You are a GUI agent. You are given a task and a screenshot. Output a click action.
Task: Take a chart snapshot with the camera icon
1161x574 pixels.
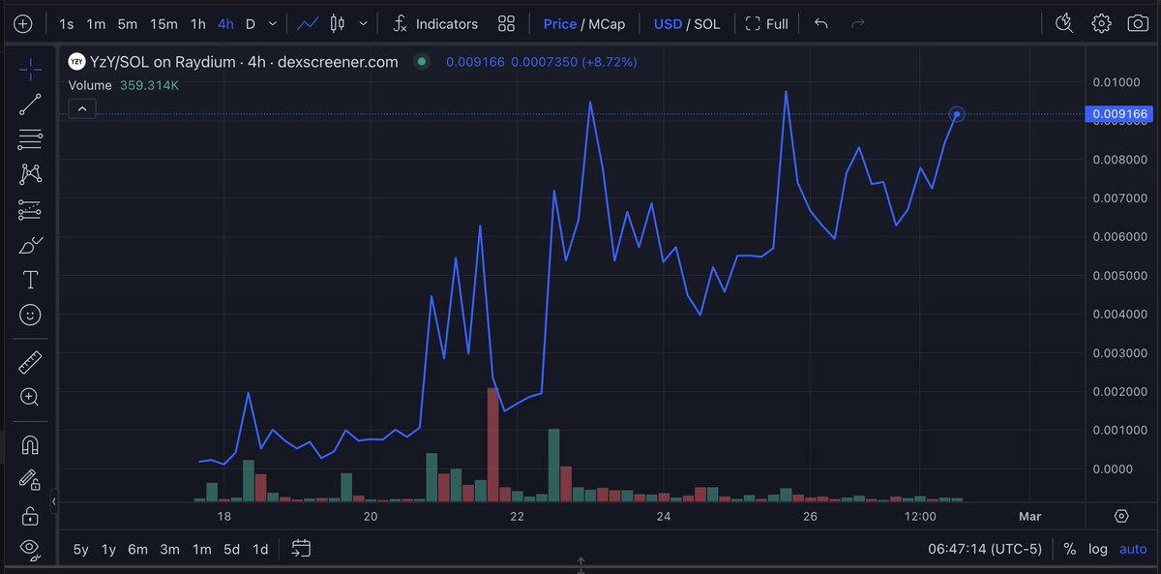coord(1138,23)
